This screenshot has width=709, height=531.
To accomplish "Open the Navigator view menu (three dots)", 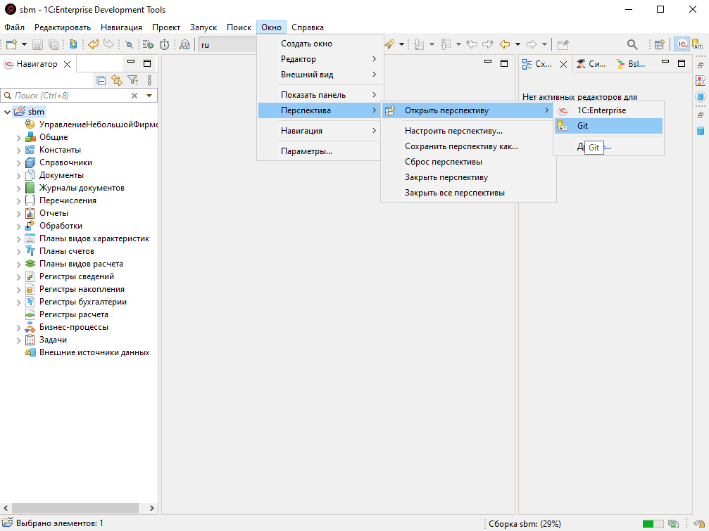I will coord(149,80).
